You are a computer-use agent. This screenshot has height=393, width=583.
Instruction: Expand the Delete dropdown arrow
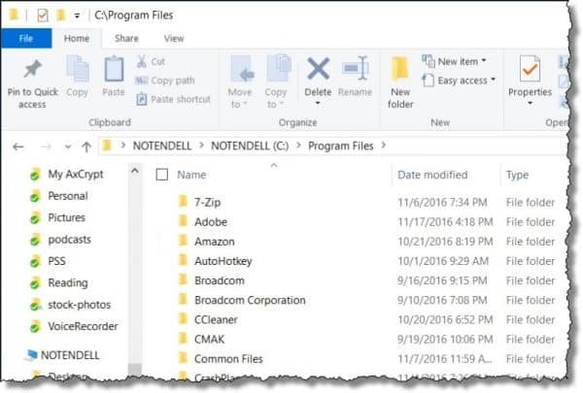[318, 104]
